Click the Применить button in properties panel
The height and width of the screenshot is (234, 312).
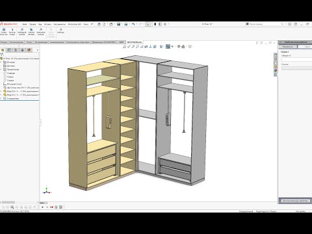point(287,47)
